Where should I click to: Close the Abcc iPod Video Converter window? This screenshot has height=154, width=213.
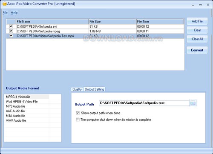click(x=208, y=5)
